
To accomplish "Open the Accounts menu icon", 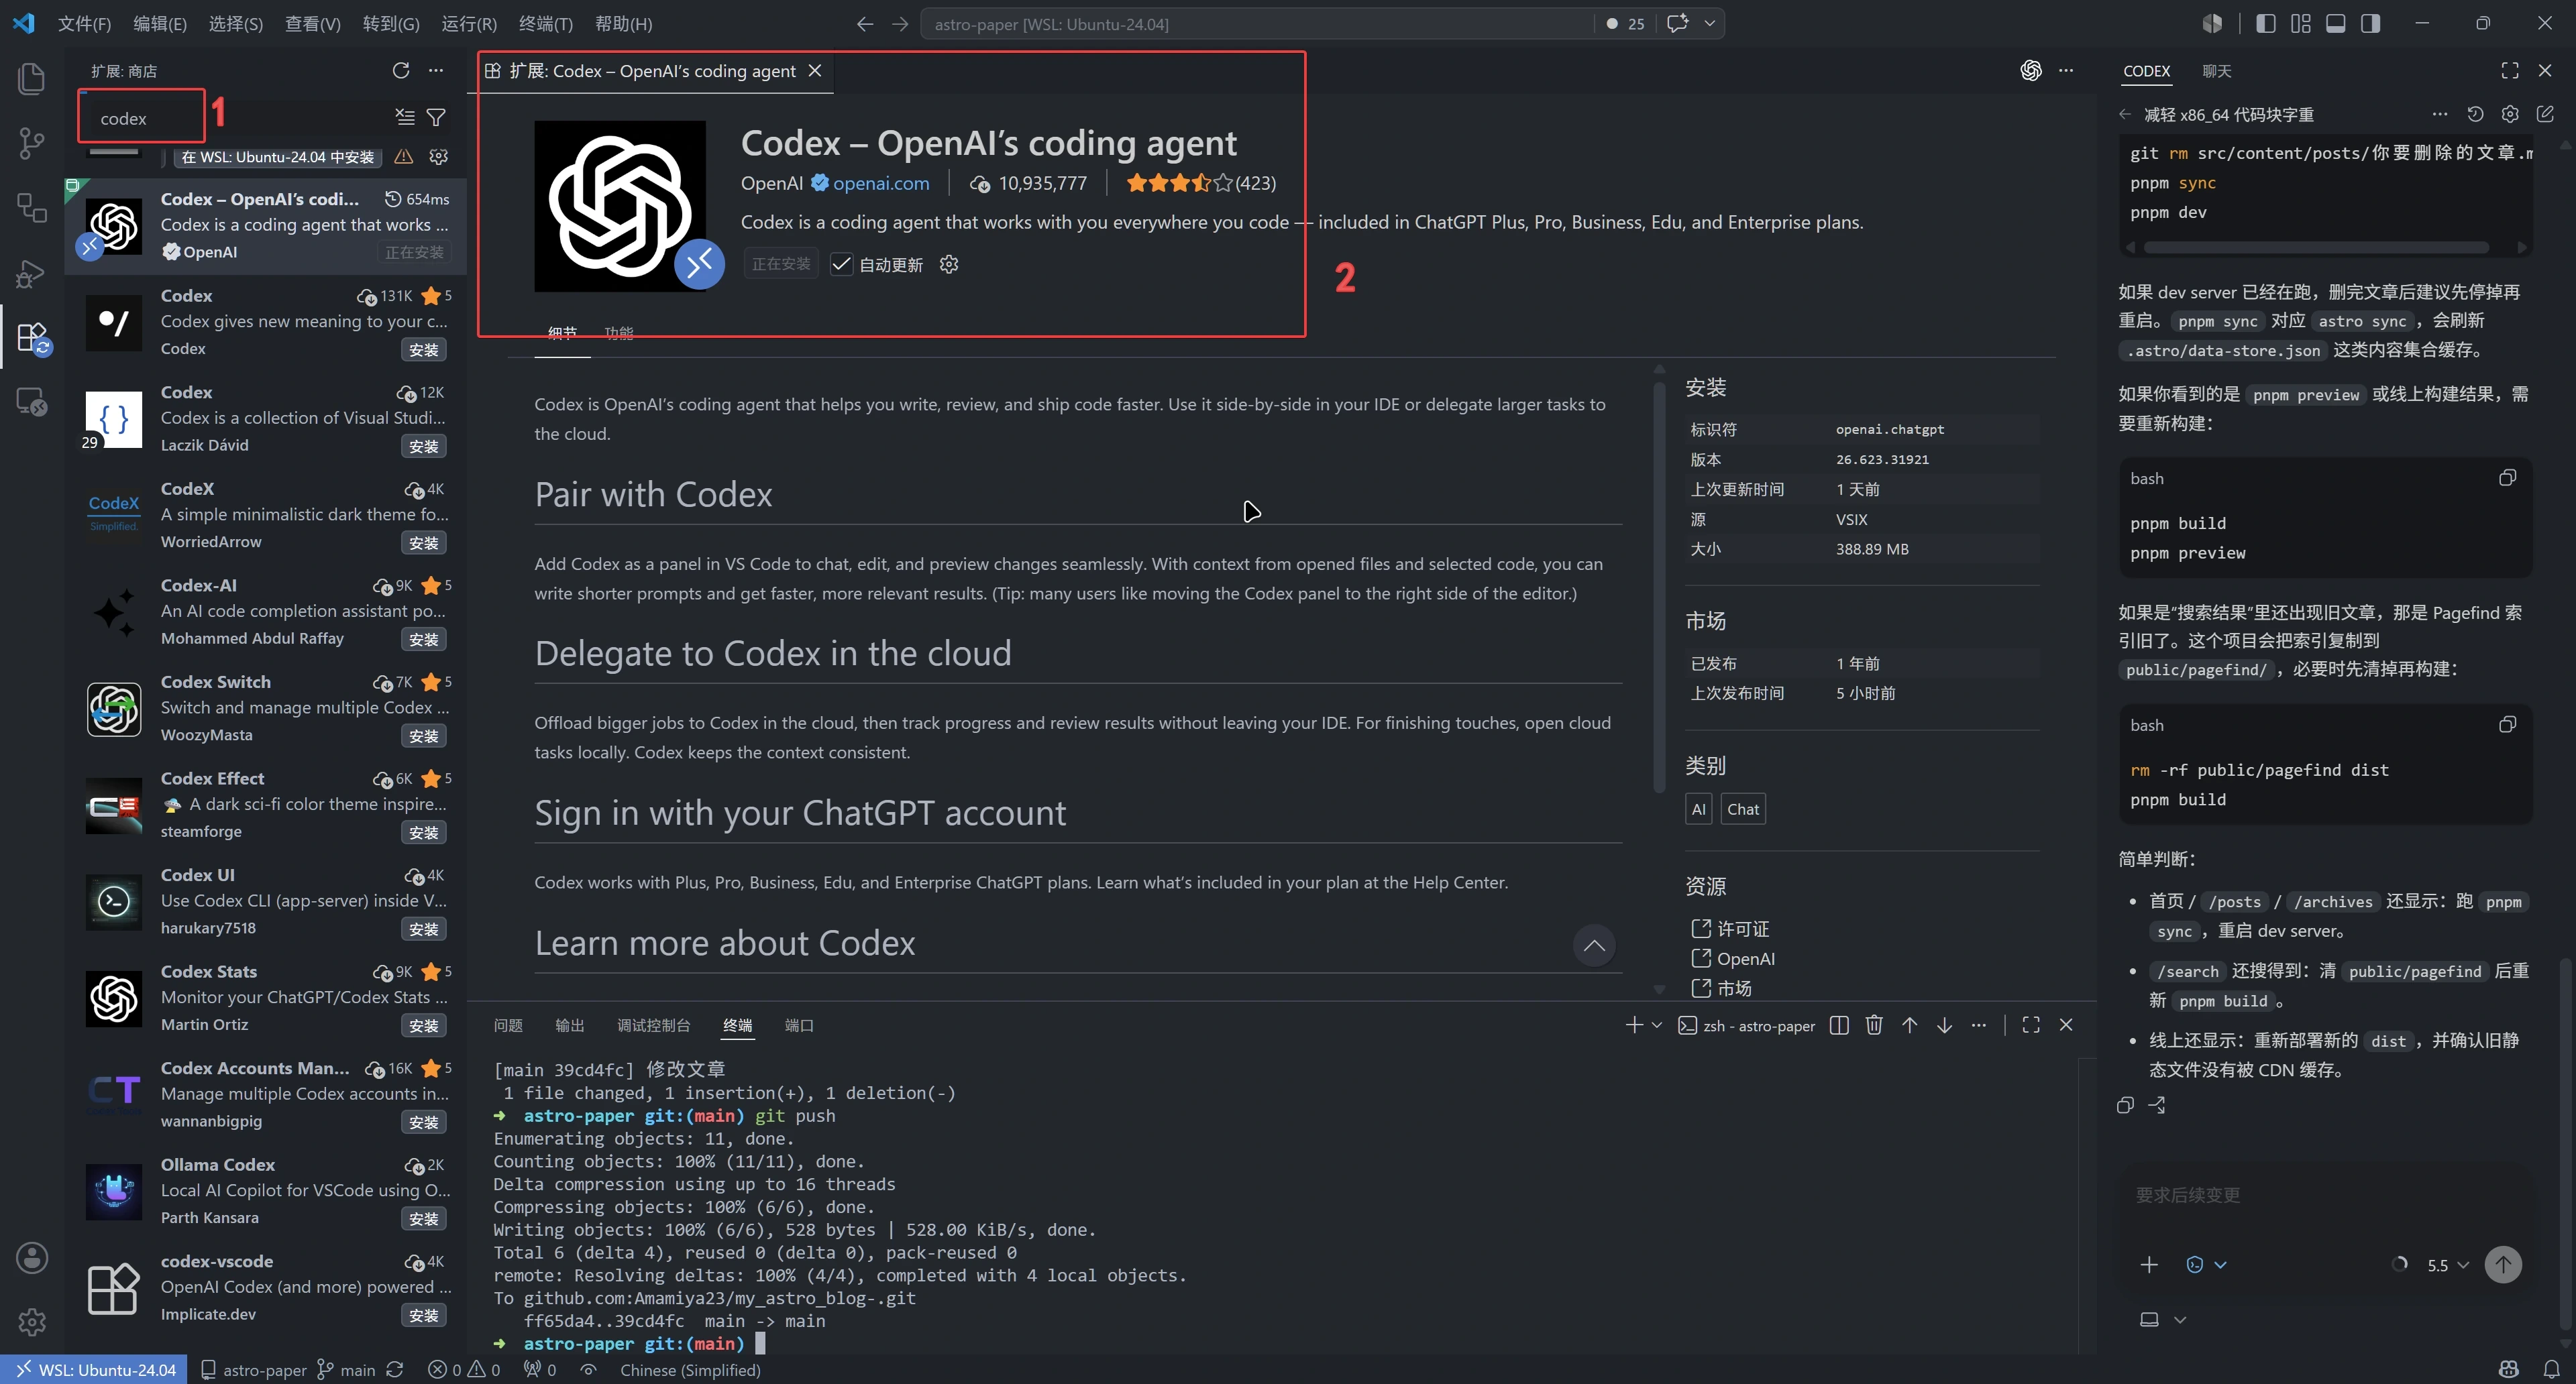I will point(32,1257).
